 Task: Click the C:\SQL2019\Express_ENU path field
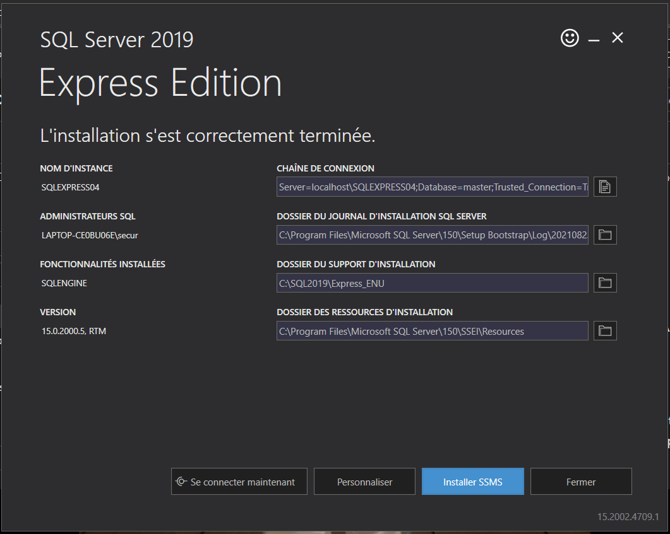tap(433, 283)
